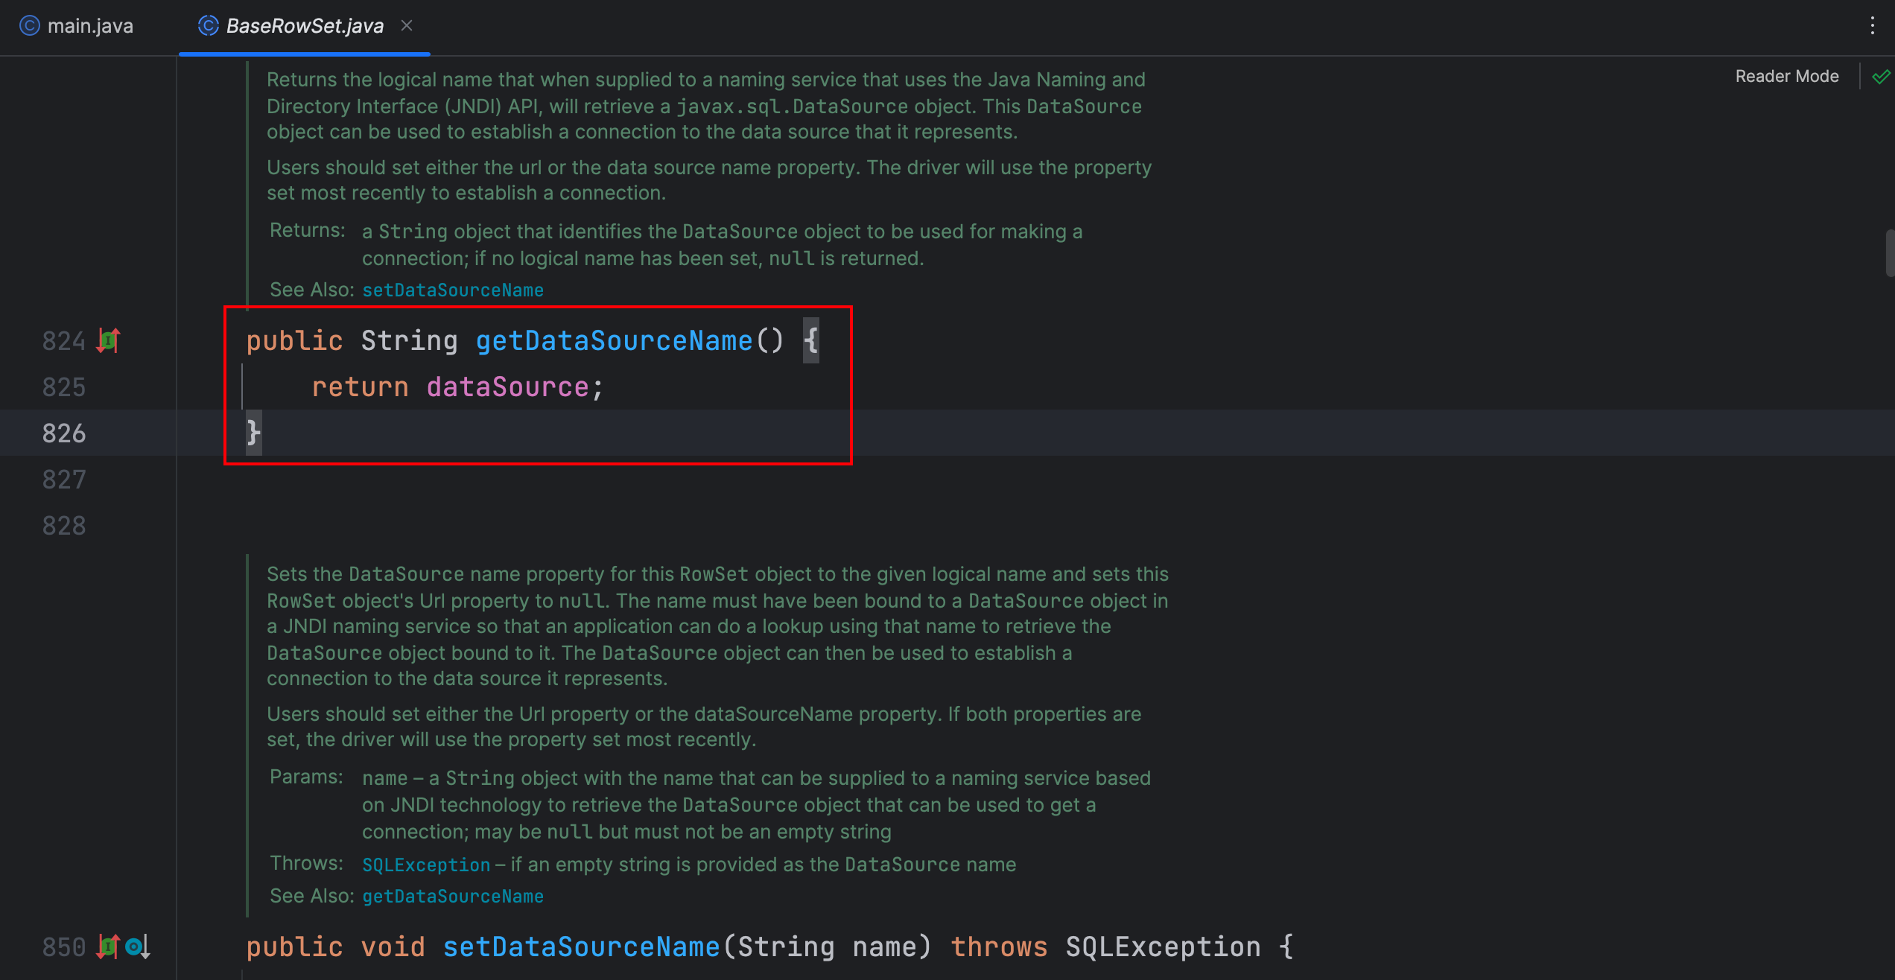Click the throws keyword on line 850
Screen dimensions: 1895x980
click(999, 947)
